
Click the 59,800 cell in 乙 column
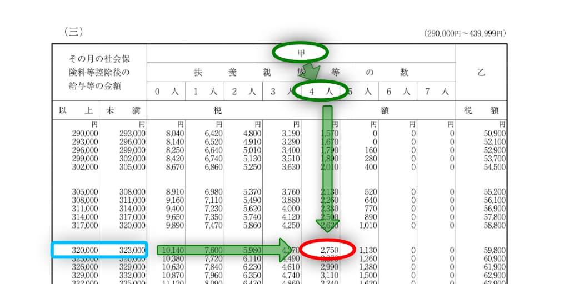(495, 250)
